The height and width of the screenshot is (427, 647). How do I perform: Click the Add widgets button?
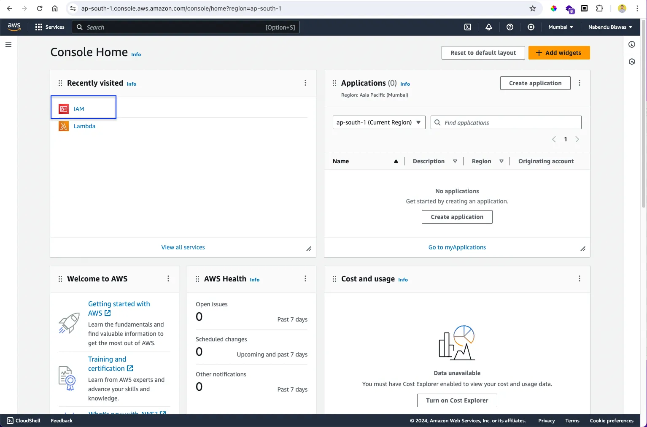(x=559, y=53)
